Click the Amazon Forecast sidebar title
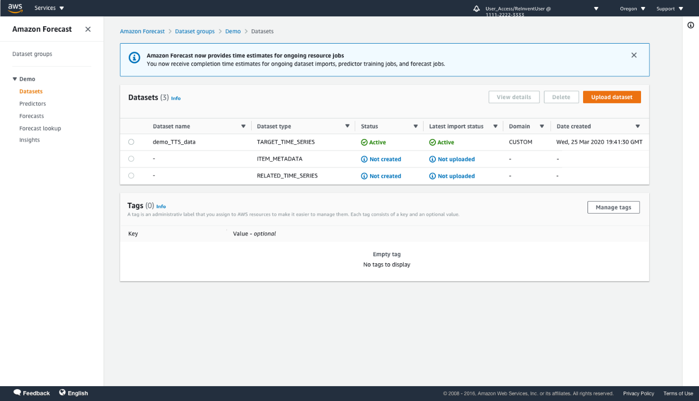699x401 pixels. point(42,29)
